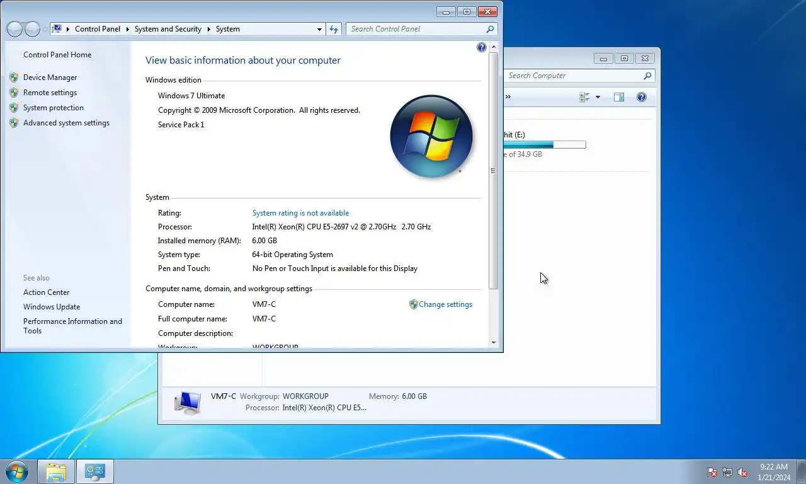Click the address bar computer icon

click(x=57, y=29)
